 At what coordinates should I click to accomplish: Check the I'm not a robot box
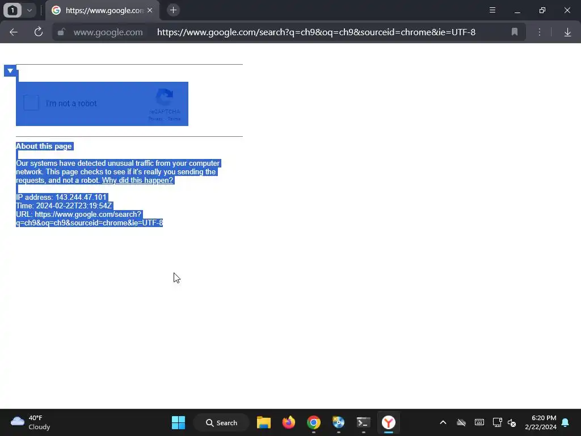(x=31, y=103)
